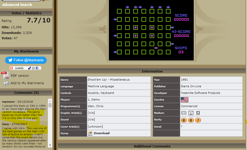The image size is (247, 150).
Task: Click the Download link in Dump row
Action: coord(101,133)
